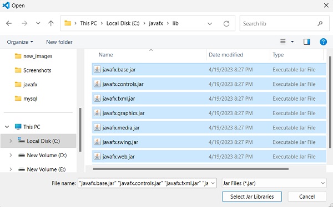Screen dimensions: 333x207
Task: Click the view layout icon
Action: [x=283, y=42]
